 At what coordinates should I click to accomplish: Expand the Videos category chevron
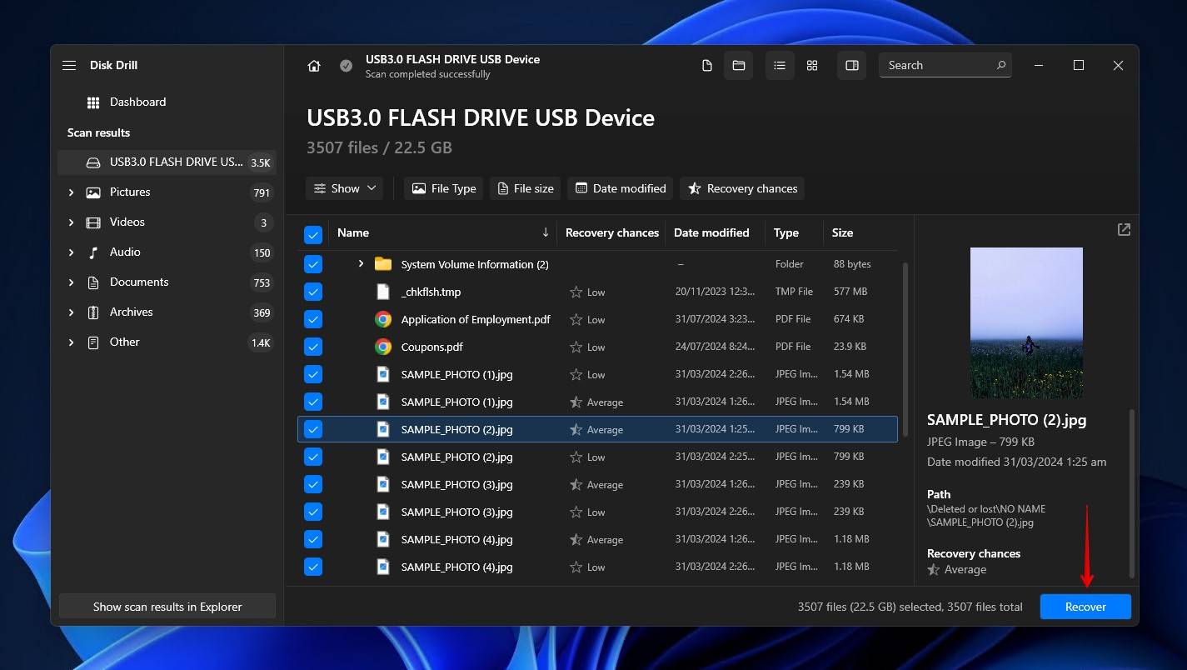(x=71, y=222)
